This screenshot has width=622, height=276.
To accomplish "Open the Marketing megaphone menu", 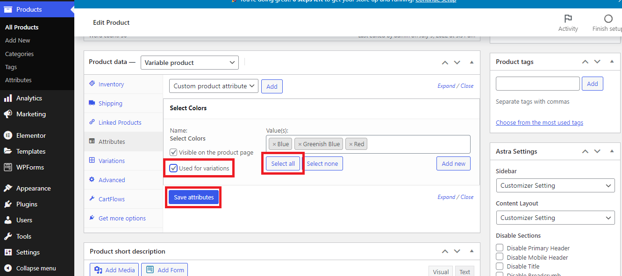I will point(31,114).
